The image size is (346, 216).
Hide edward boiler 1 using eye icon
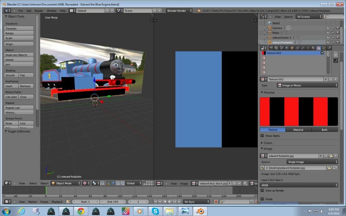point(328,37)
